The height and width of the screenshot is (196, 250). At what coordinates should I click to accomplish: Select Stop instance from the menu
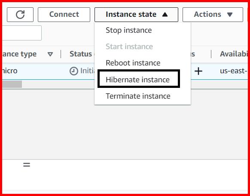tap(129, 30)
